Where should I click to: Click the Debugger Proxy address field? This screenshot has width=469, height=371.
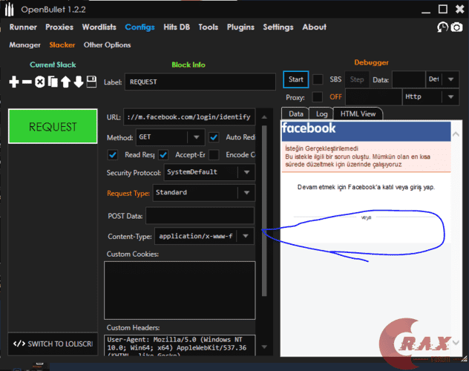click(373, 97)
